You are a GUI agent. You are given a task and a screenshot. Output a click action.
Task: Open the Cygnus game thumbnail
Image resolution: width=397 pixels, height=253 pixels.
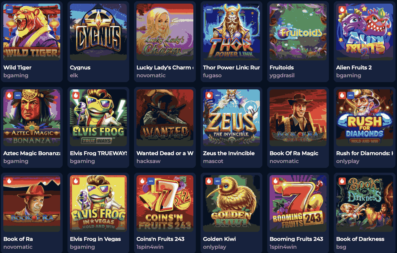98,32
